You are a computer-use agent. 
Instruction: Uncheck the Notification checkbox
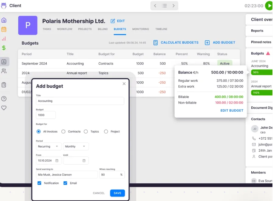pyautogui.click(x=39, y=183)
